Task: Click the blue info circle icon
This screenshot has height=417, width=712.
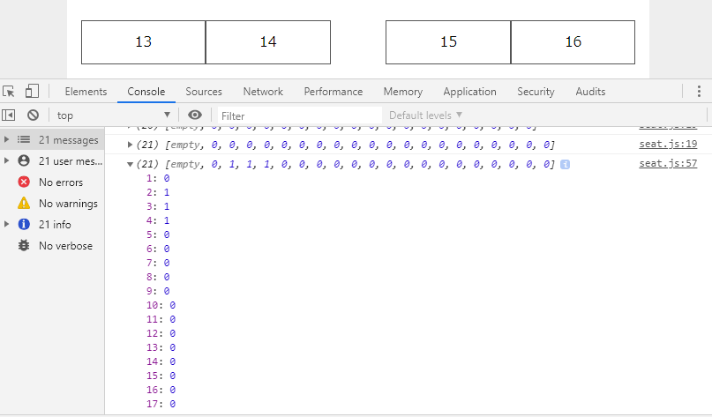Action: point(24,224)
